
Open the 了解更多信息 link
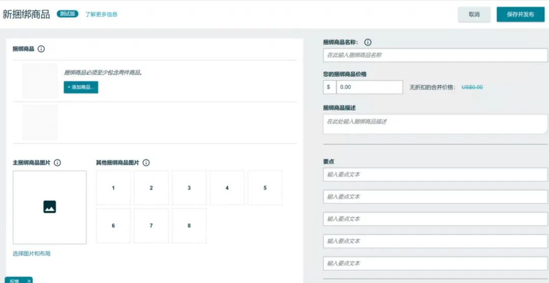(x=101, y=14)
